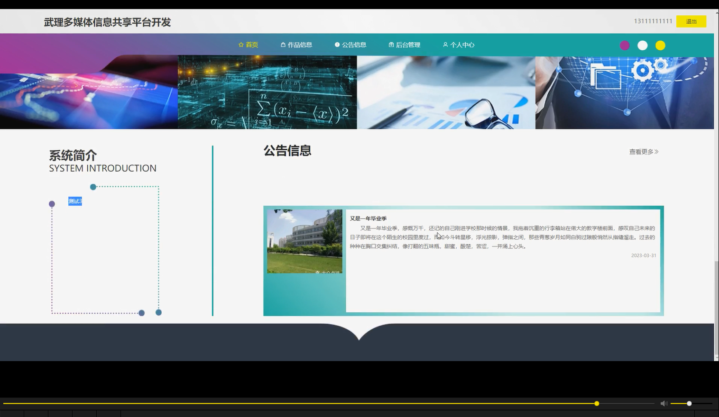Click the double-chevron arrow after 查看更多

pyautogui.click(x=657, y=152)
